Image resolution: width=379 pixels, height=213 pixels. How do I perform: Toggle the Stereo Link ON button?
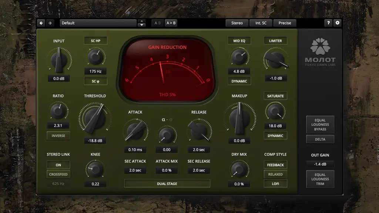click(58, 165)
